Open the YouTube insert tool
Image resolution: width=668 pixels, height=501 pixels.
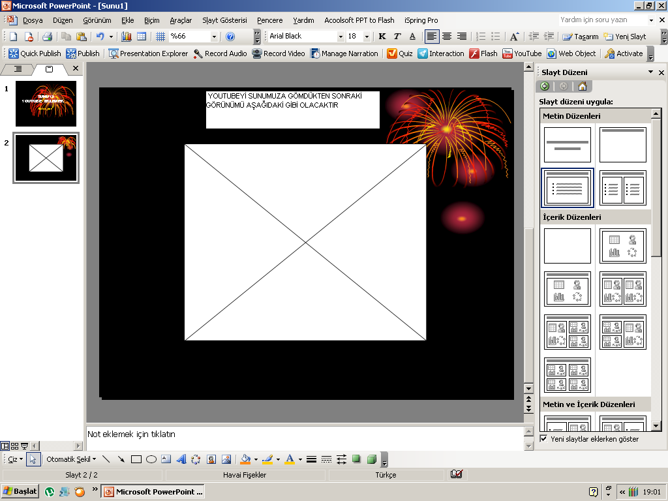coord(522,53)
